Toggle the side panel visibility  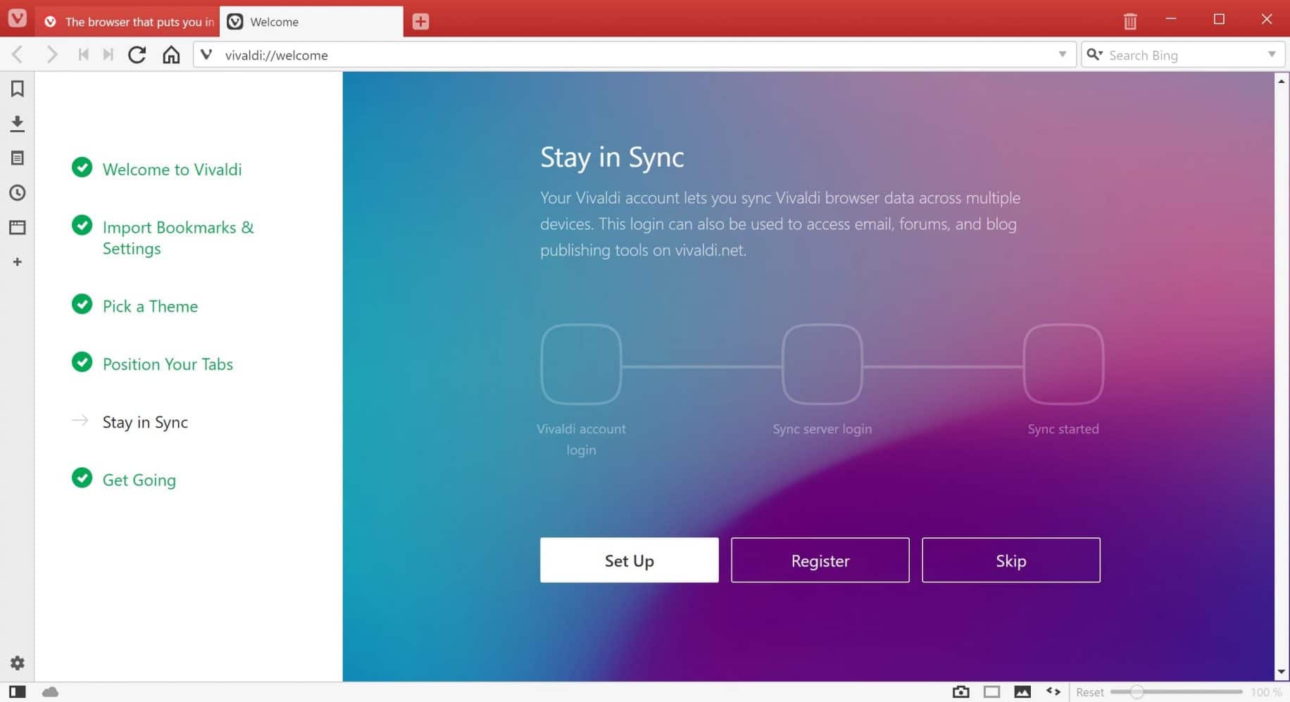point(18,692)
